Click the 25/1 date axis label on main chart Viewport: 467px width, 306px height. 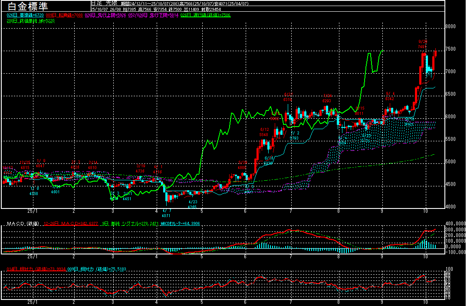coord(32,211)
